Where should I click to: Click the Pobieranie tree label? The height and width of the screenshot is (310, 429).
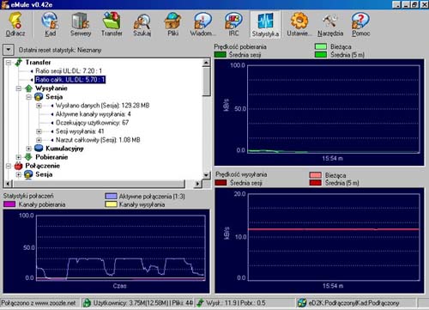(51, 157)
